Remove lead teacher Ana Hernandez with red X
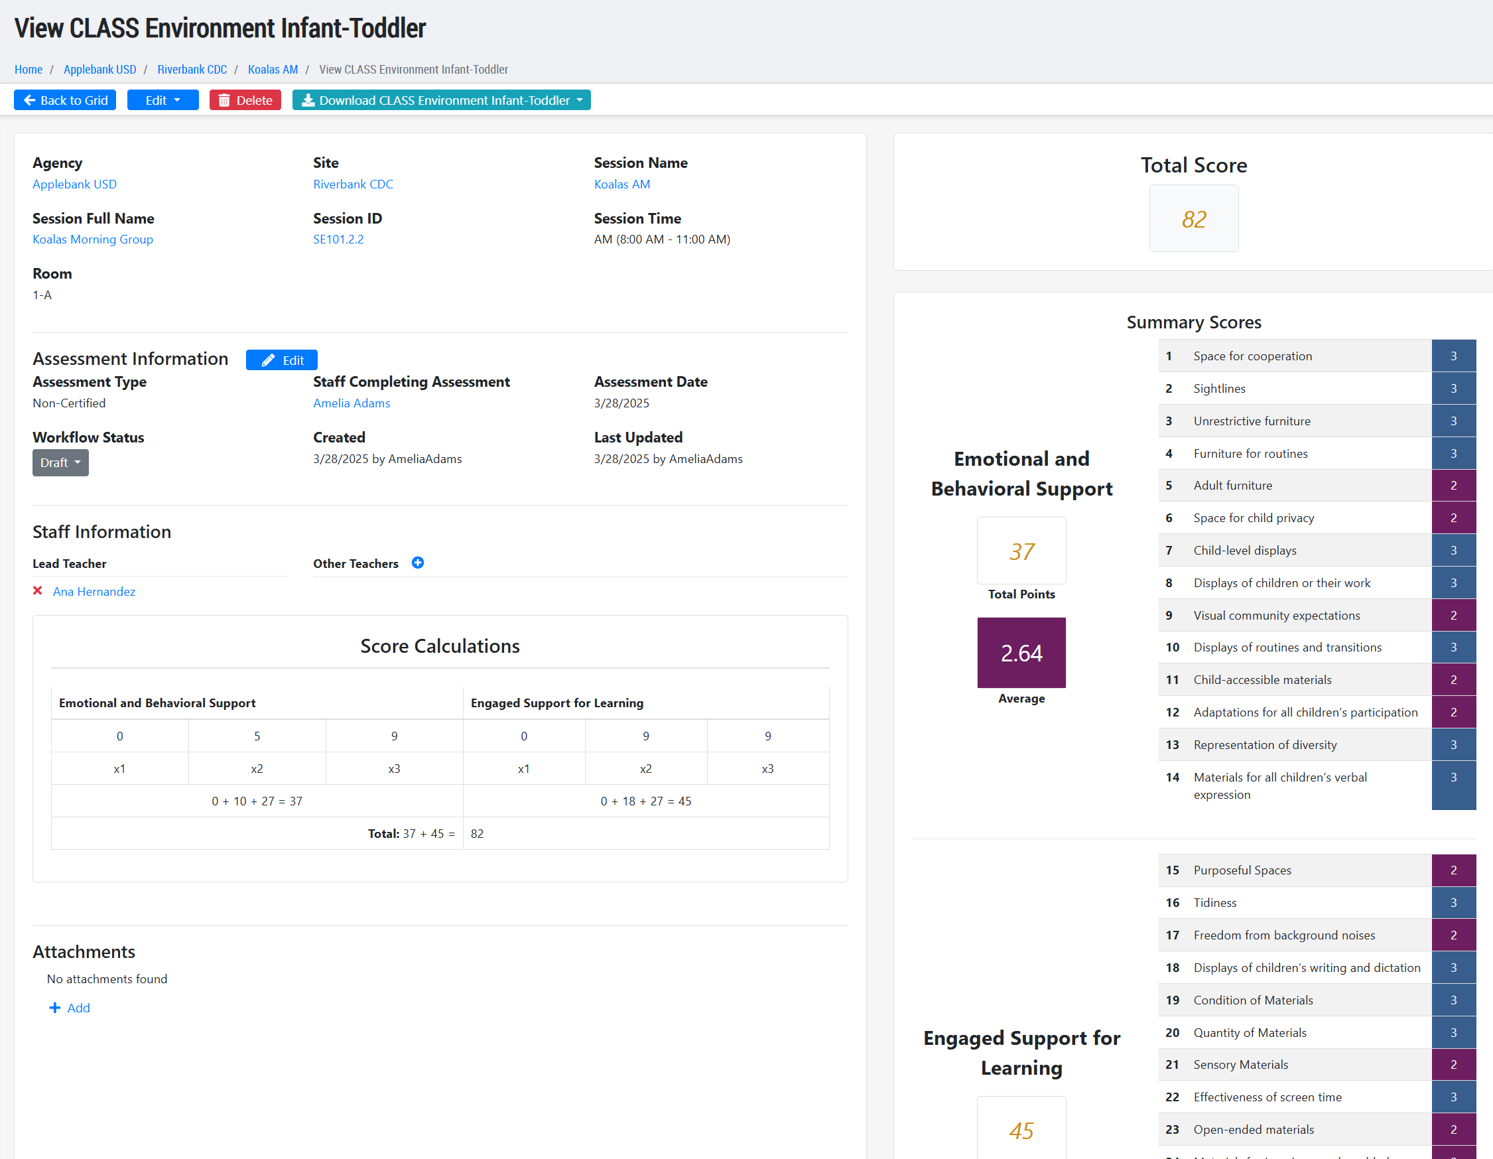This screenshot has width=1493, height=1159. point(38,591)
